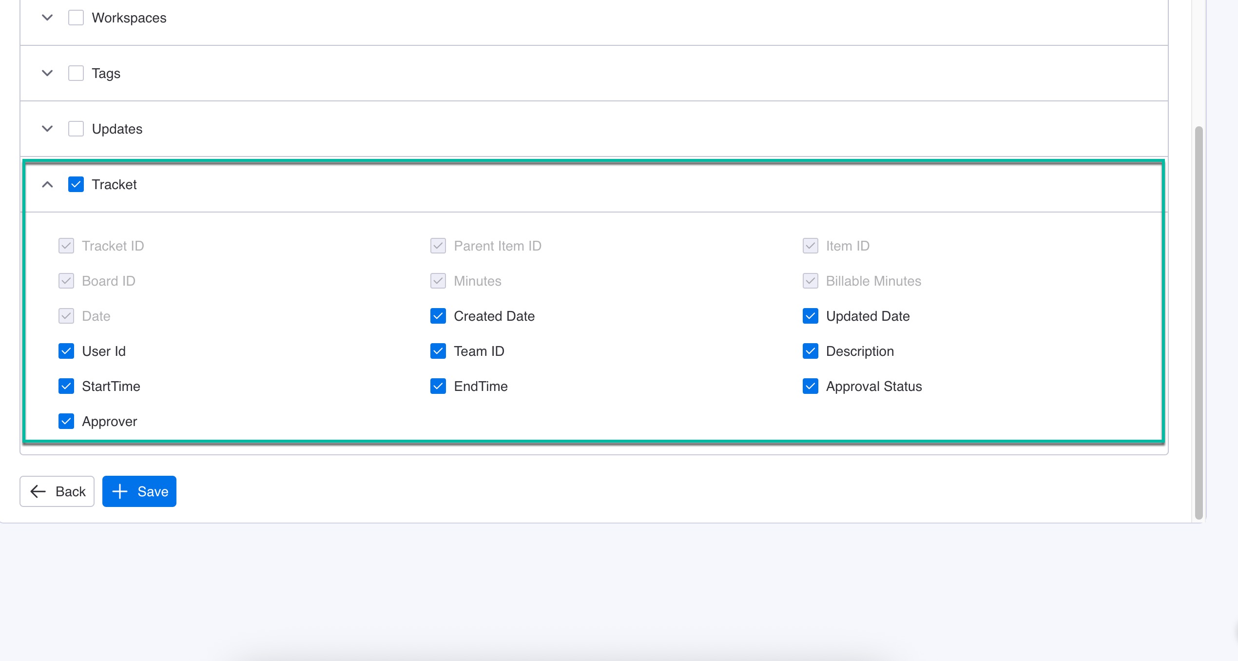Deselect the EndTime checkbox

(438, 386)
